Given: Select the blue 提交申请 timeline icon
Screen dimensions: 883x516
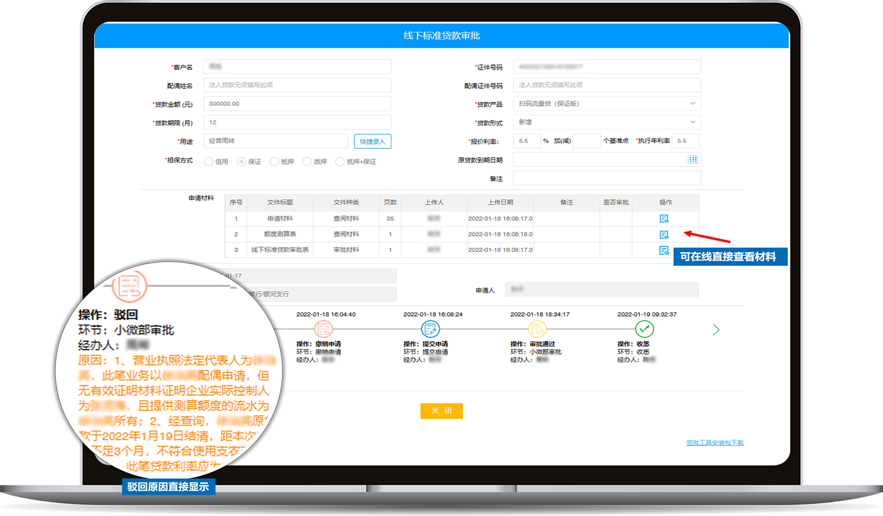Looking at the screenshot, I should click(431, 329).
